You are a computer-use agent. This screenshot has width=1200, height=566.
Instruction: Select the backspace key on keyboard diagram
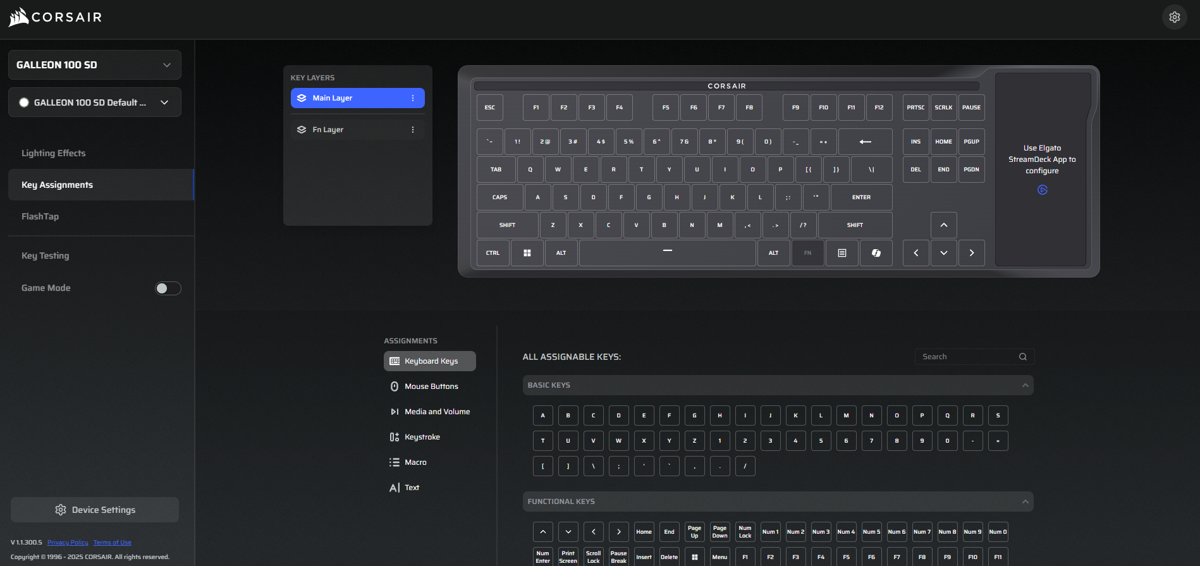pos(865,142)
